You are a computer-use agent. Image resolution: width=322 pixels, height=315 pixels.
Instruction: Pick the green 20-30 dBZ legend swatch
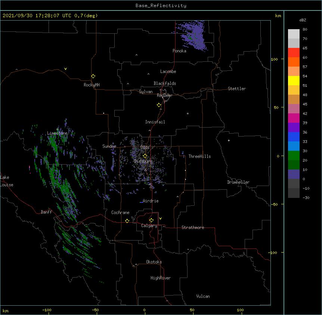coord(294,156)
